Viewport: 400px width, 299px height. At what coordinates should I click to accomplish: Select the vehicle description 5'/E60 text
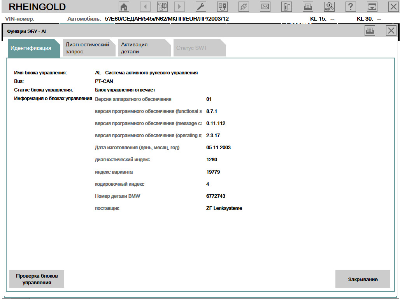167,19
